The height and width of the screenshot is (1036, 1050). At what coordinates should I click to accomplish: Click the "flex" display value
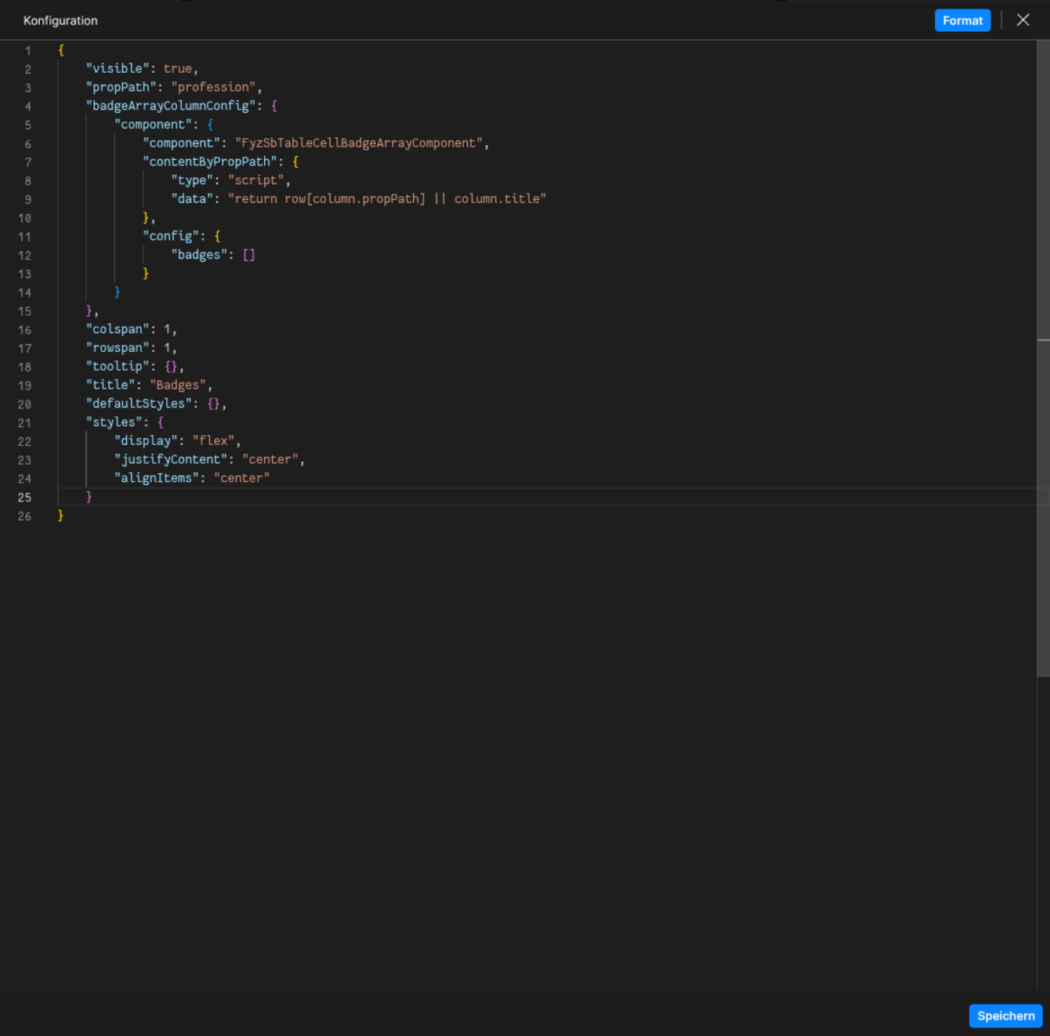(x=213, y=440)
